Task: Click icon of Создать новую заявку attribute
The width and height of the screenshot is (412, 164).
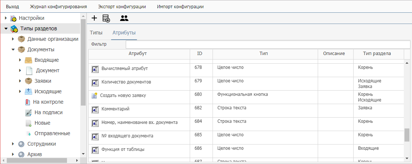Action: 95,95
